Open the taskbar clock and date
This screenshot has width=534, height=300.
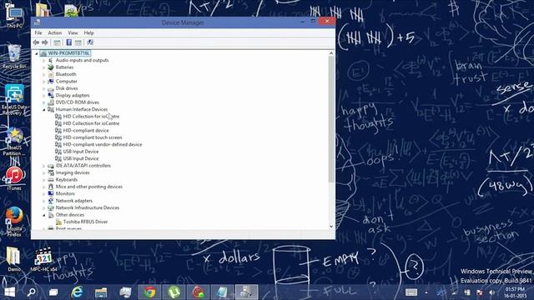click(x=516, y=292)
